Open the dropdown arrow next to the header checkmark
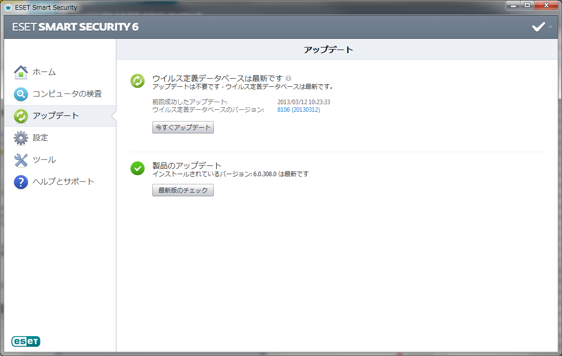Viewport: 562px width, 356px height. [x=550, y=27]
